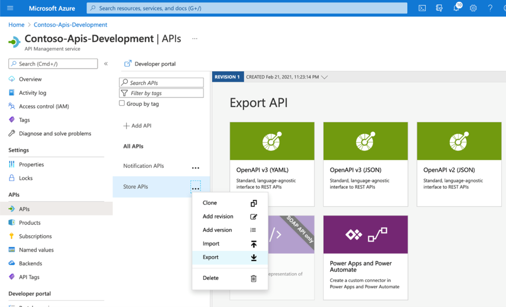Click the Search APIs field
The height and width of the screenshot is (307, 506).
(161, 83)
